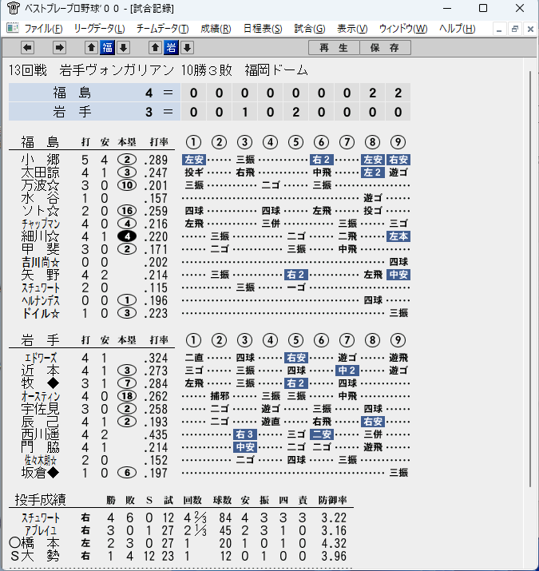
Task: Click 坂倉's home run badge 6
Action: [127, 473]
